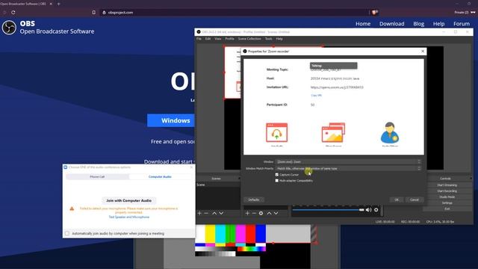Viewport: 478px width, 269px height.
Task: Open the OBS Profile menu
Action: tap(229, 39)
